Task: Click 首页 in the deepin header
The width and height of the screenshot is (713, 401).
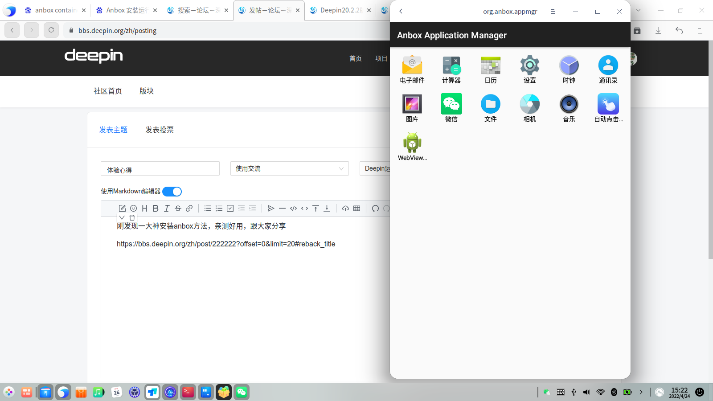Action: click(356, 58)
